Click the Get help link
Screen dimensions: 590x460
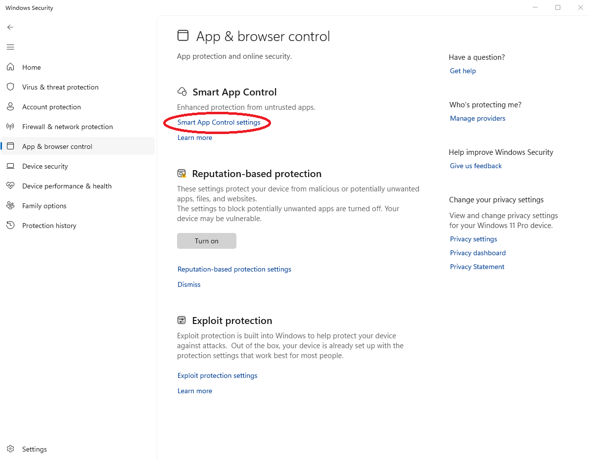(x=462, y=71)
